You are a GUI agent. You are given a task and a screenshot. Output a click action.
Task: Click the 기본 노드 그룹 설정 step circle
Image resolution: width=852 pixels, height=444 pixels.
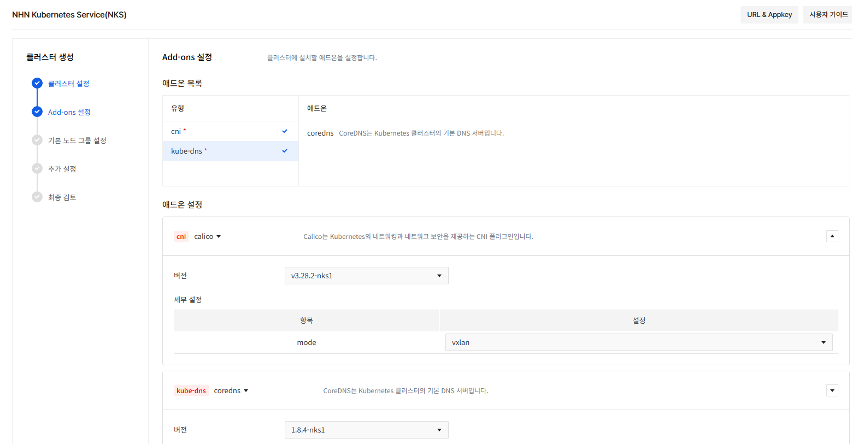click(37, 140)
